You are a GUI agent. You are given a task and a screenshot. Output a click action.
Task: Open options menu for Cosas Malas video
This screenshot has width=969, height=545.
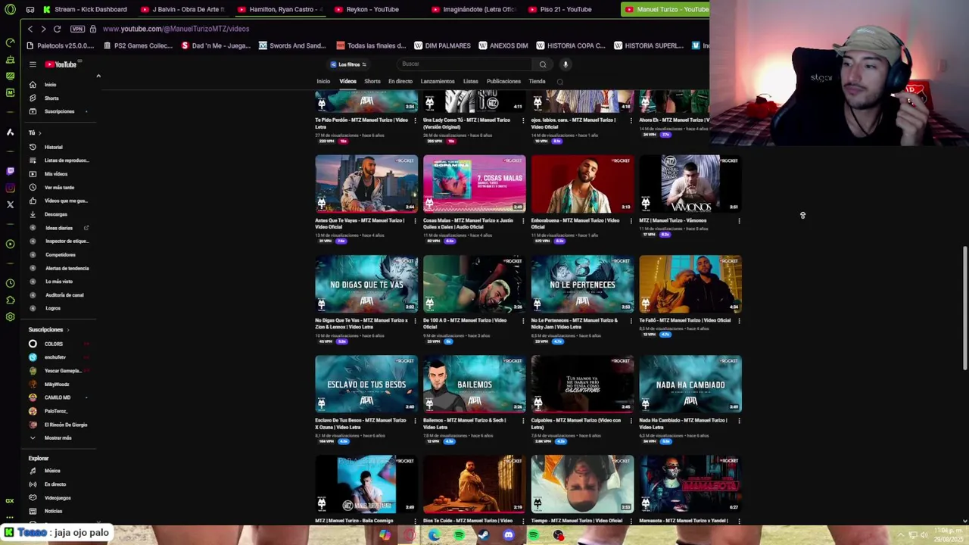click(523, 221)
